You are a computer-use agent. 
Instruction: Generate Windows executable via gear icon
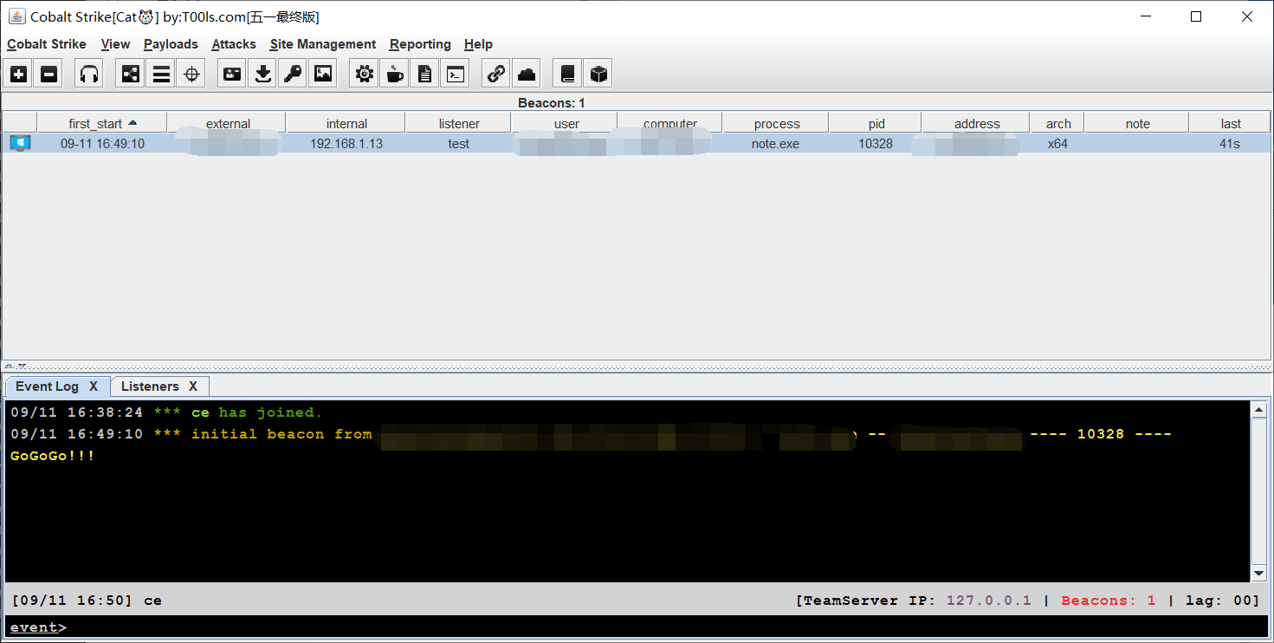pyautogui.click(x=364, y=75)
